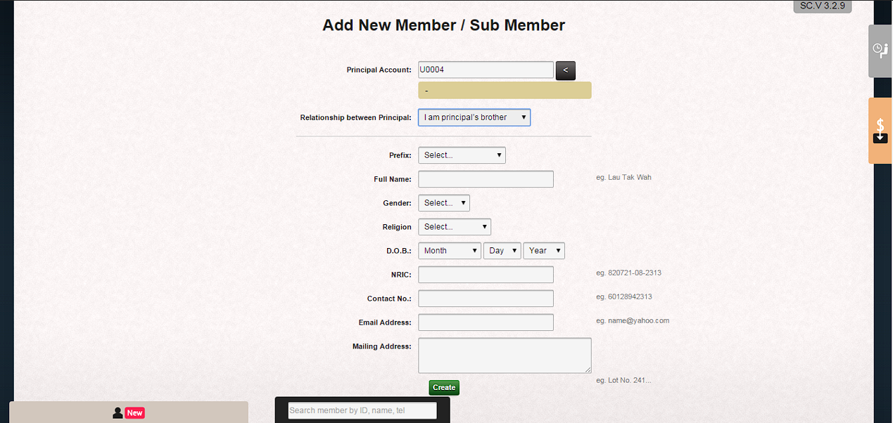Open the dollar payment side panel
This screenshot has height=423, width=893.
pos(880,131)
